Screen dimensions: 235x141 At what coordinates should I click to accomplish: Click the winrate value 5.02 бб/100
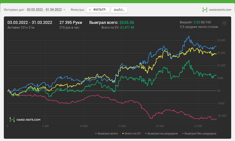pyautogui.click(x=202, y=22)
